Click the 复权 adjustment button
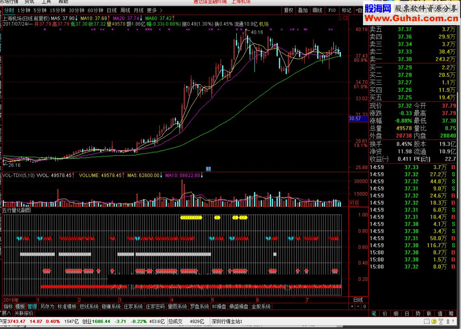Viewport: 461px width, 329px height. click(x=288, y=10)
